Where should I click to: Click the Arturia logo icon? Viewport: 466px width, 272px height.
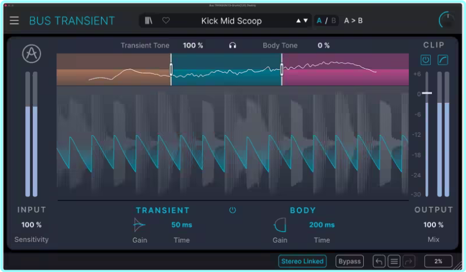(x=31, y=53)
